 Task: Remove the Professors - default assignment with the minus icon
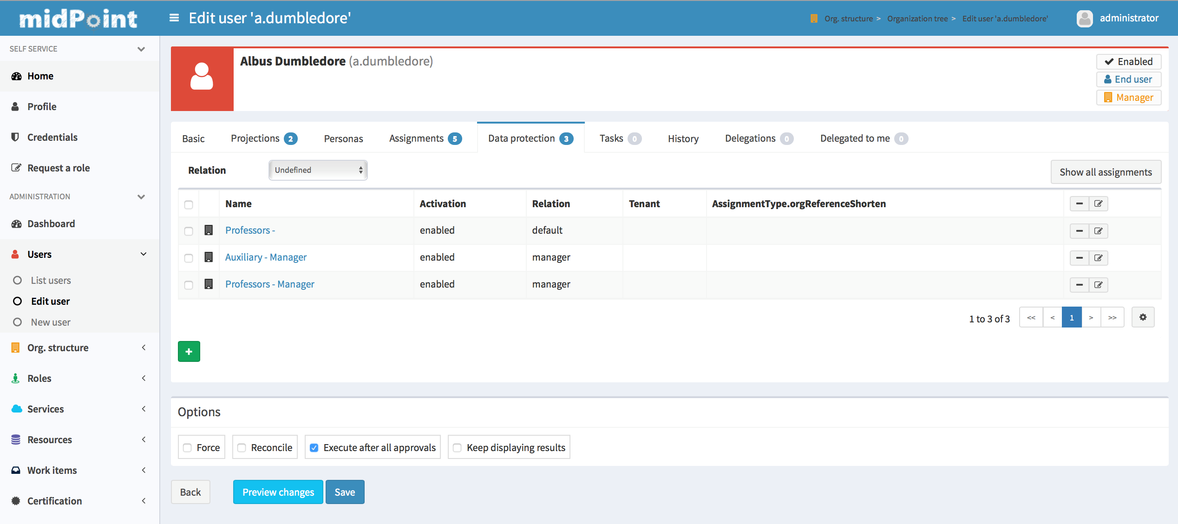pyautogui.click(x=1080, y=231)
